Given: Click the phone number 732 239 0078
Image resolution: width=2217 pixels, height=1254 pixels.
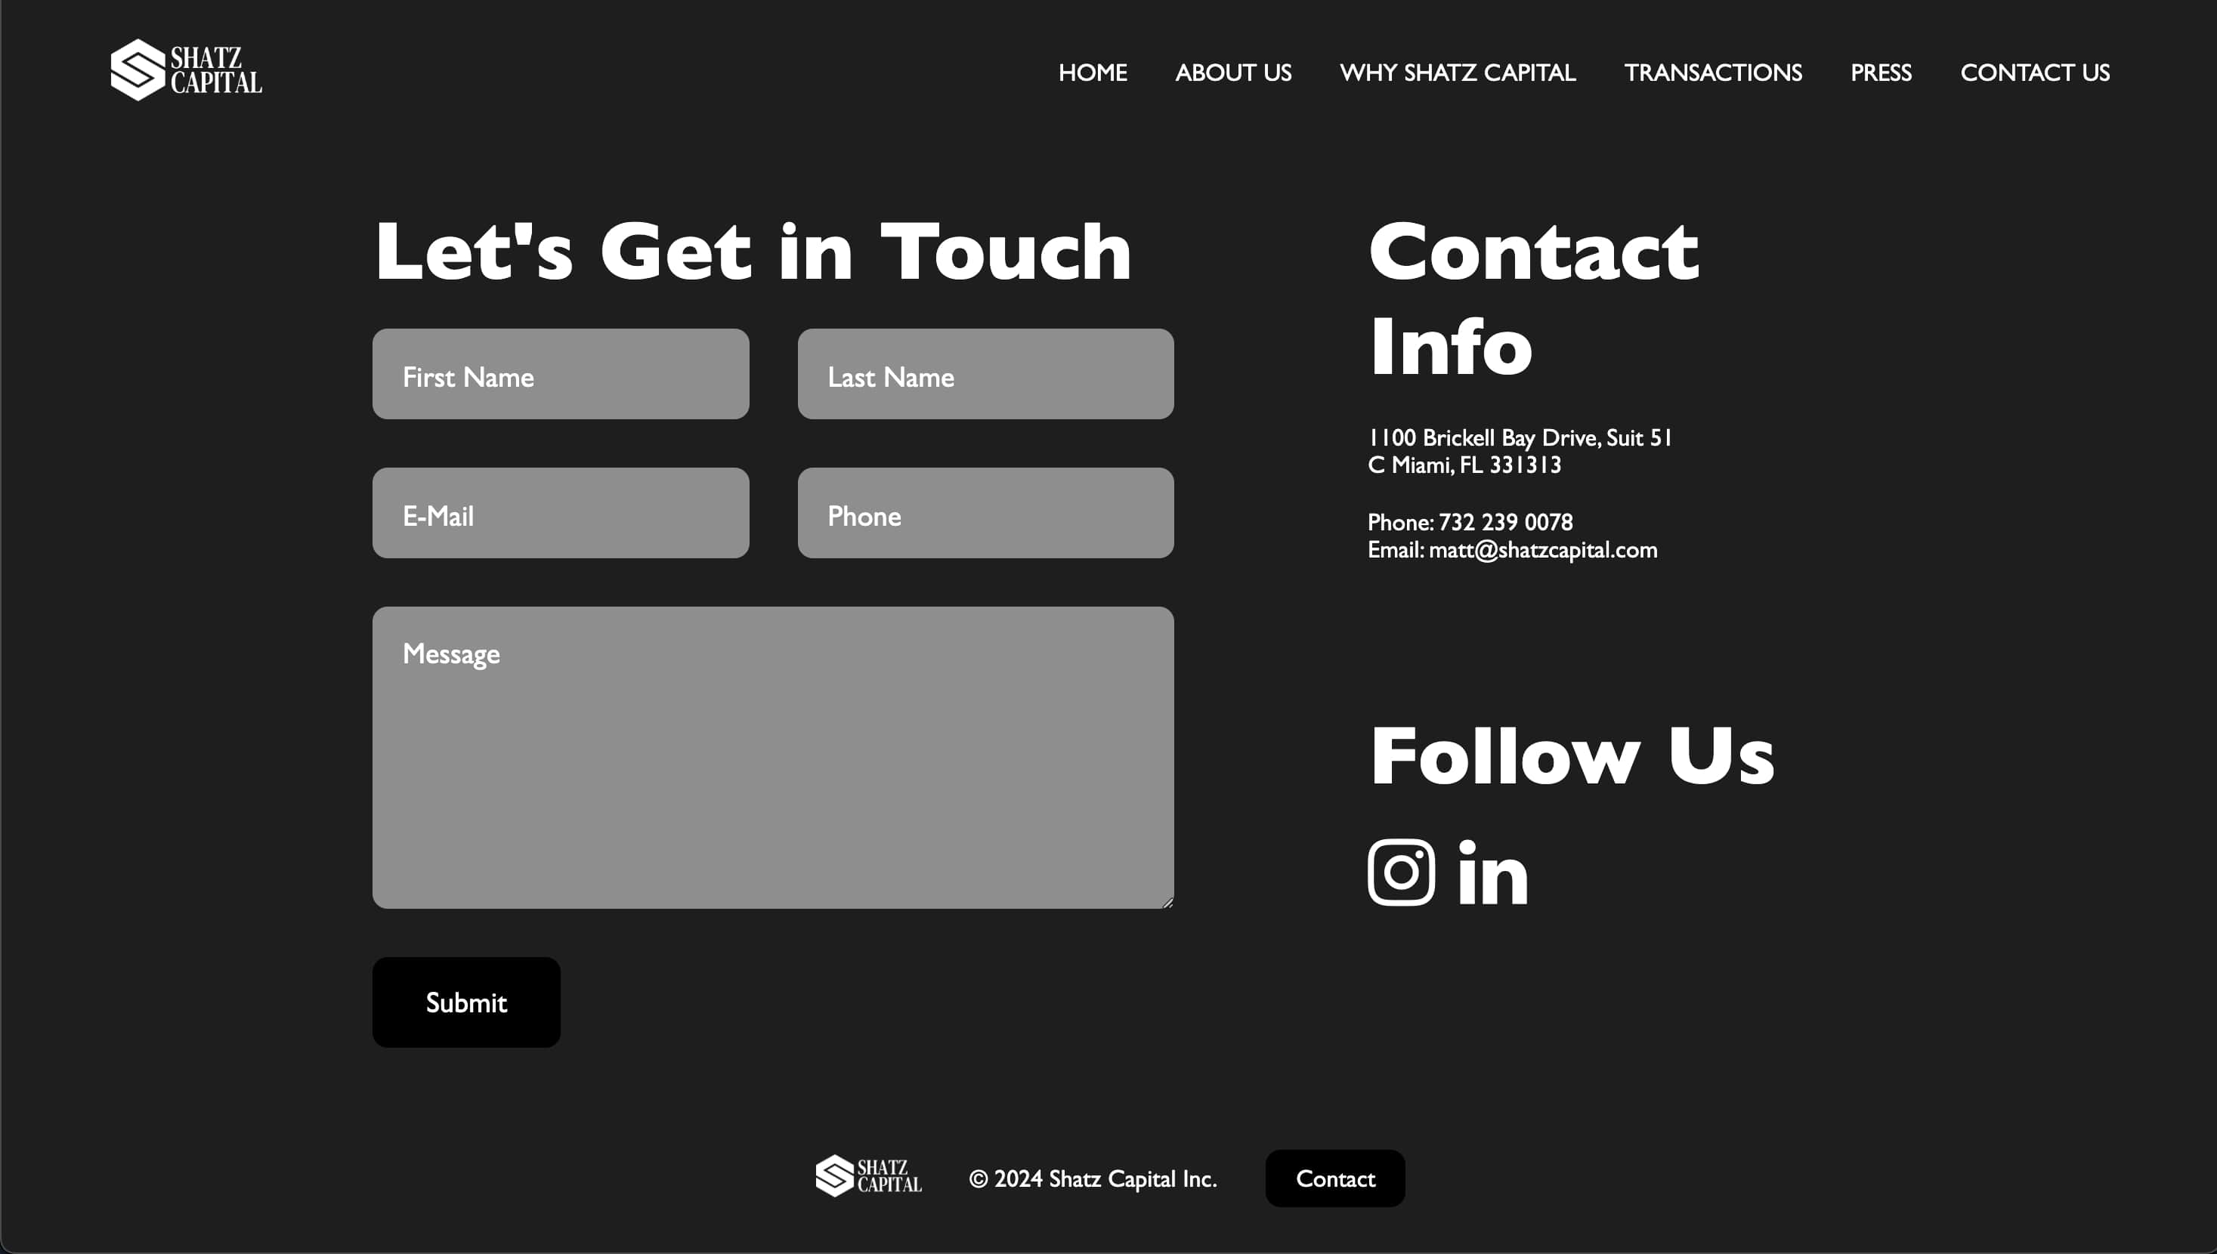Looking at the screenshot, I should (1506, 522).
